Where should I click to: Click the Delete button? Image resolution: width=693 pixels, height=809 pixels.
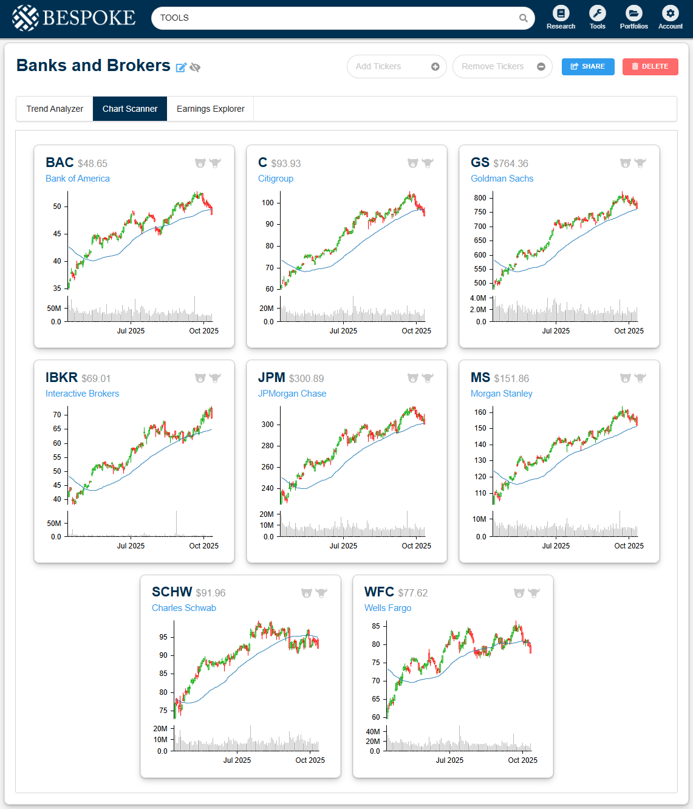650,67
